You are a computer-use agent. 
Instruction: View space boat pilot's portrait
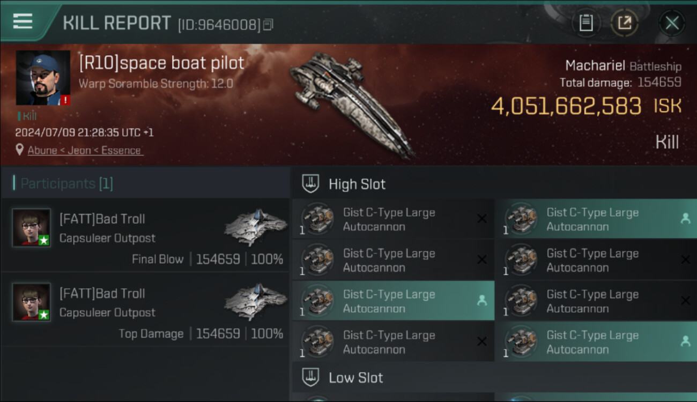(x=43, y=78)
